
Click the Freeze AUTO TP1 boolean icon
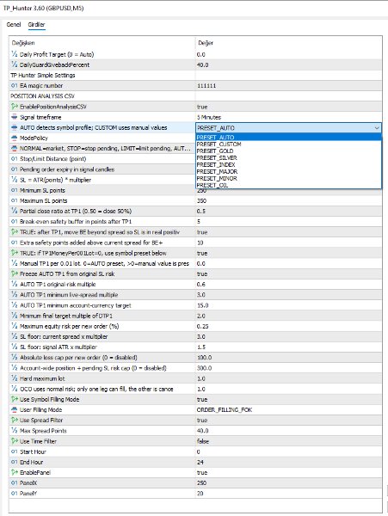tap(14, 273)
